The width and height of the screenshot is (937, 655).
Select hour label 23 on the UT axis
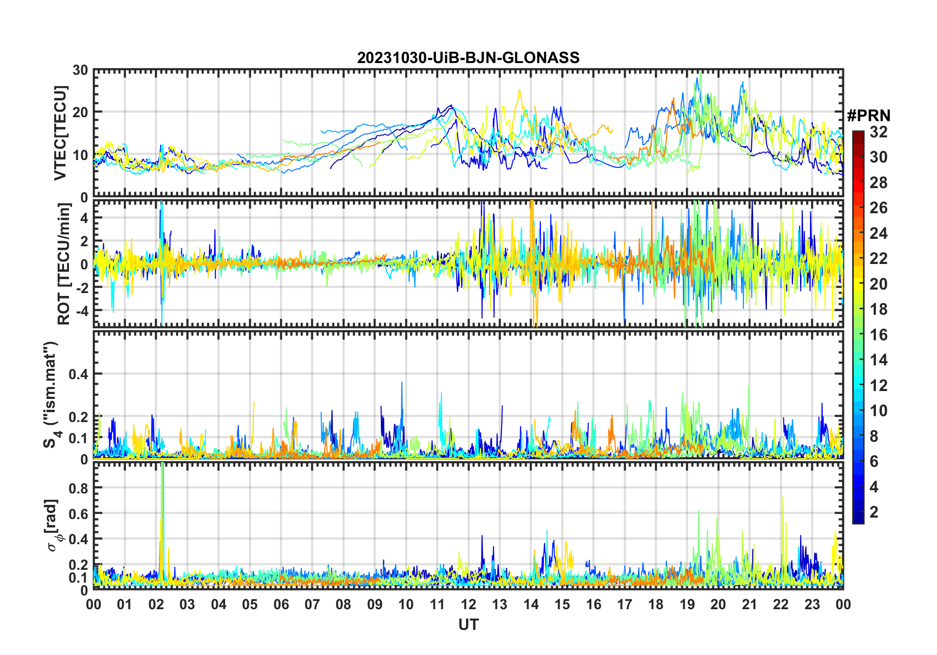click(x=812, y=605)
